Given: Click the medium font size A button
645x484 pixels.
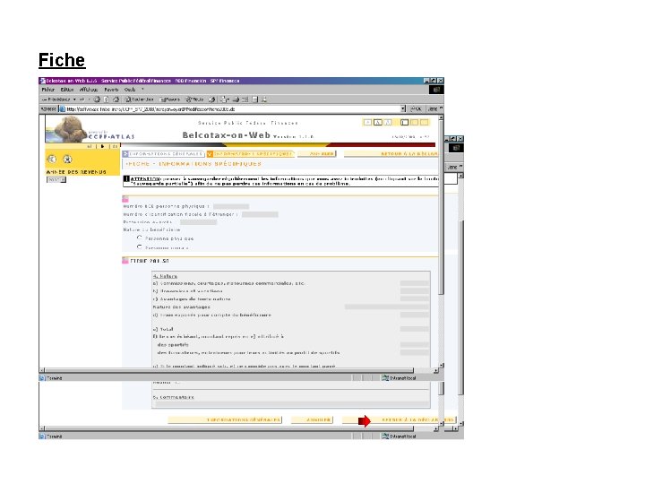Looking at the screenshot, I should [378, 122].
